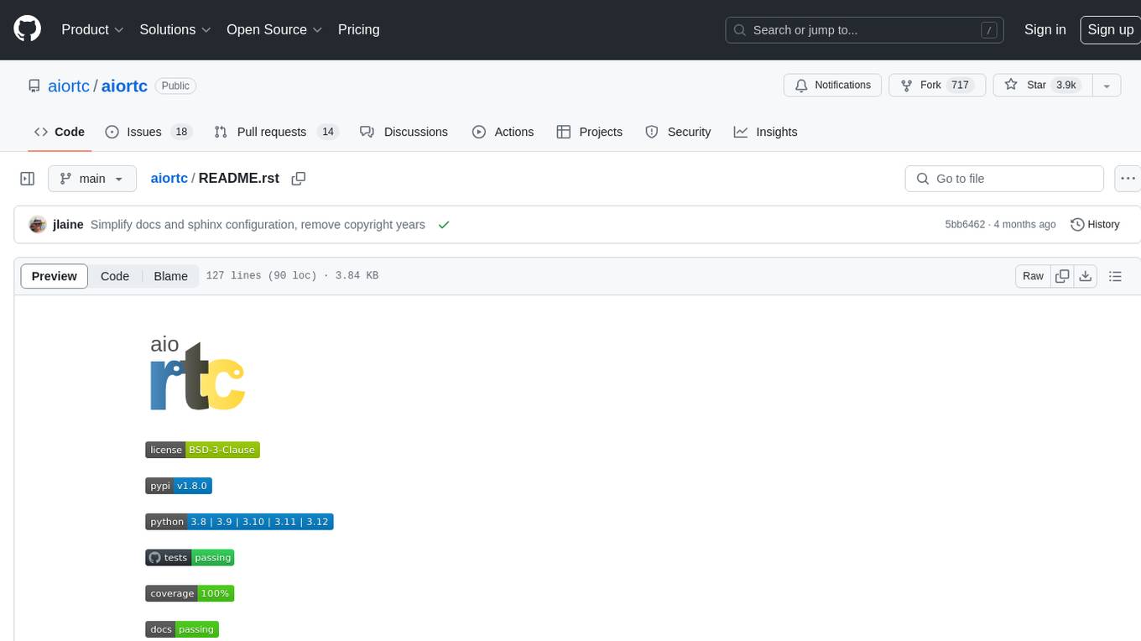Viewport: 1141px width, 641px height.
Task: Go to the Pricing page
Action: (358, 29)
